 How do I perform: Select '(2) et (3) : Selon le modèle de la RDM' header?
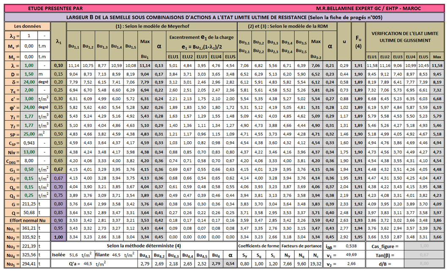point(287,26)
